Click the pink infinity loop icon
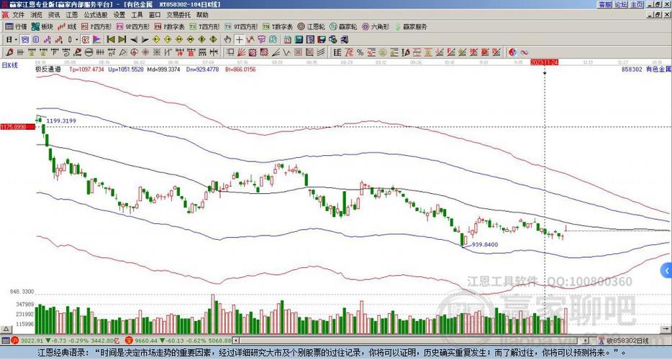Screen dimensions: 672x359 (524, 52)
